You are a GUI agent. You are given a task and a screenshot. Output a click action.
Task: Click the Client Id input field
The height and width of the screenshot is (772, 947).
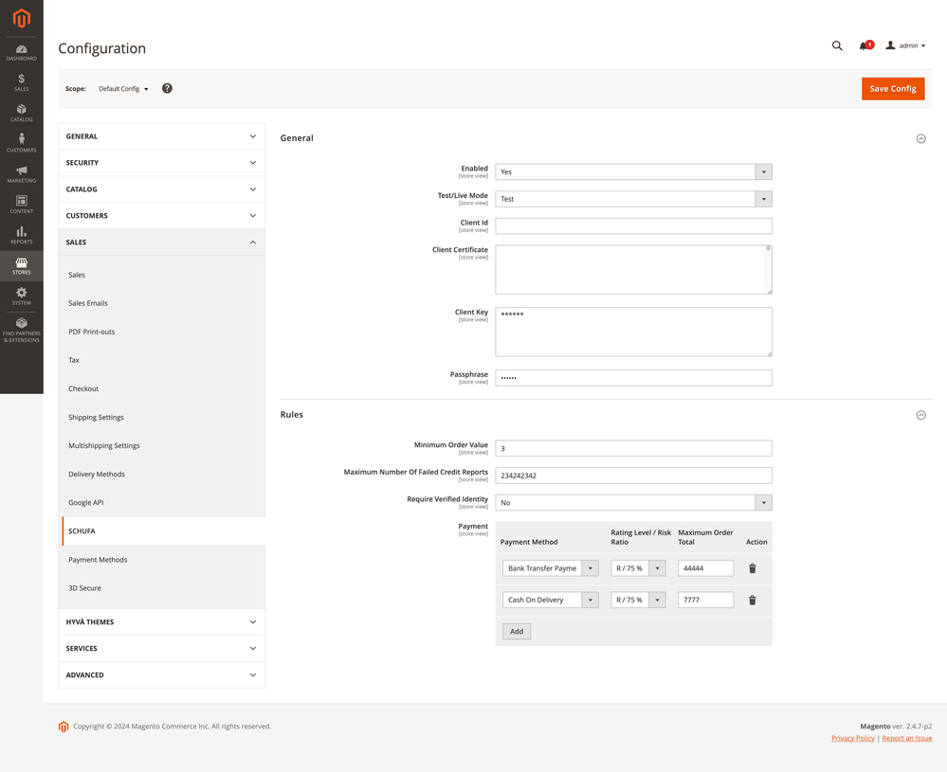633,226
